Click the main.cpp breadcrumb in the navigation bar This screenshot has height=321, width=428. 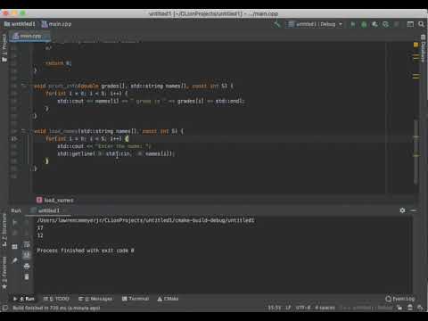point(56,24)
